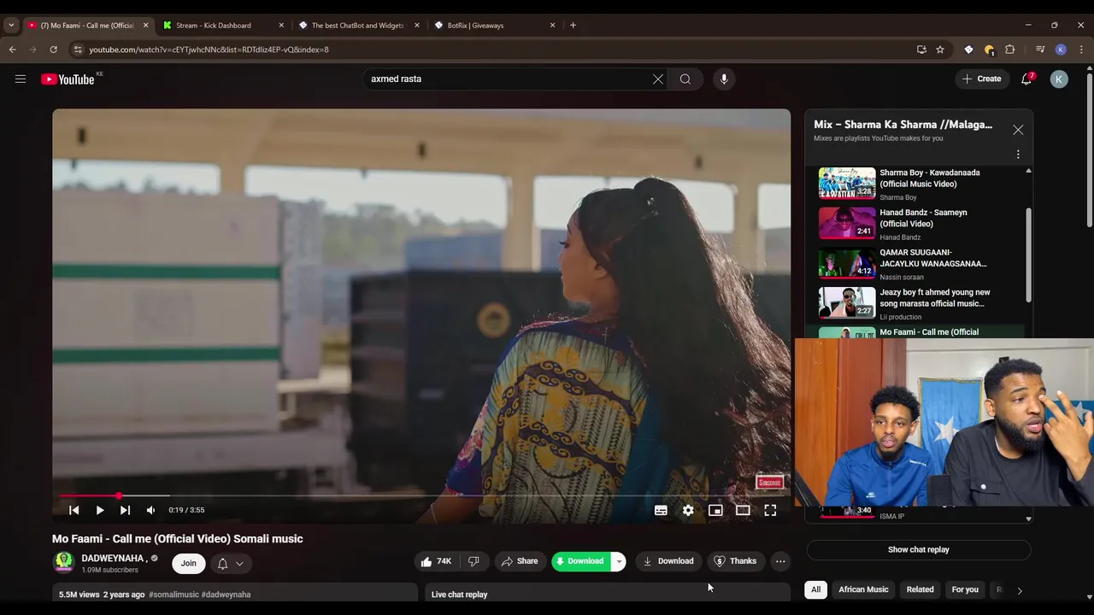Open site information icon in address bar
The image size is (1094, 615).
click(x=78, y=50)
